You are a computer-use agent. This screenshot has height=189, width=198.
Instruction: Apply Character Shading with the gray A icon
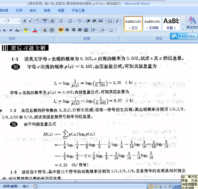45,30
